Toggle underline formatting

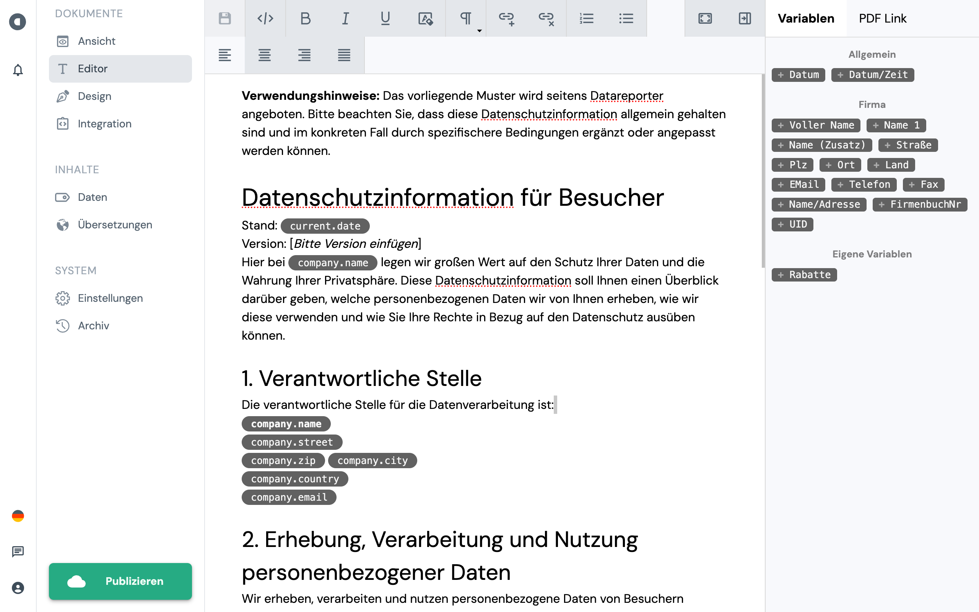[x=385, y=18]
